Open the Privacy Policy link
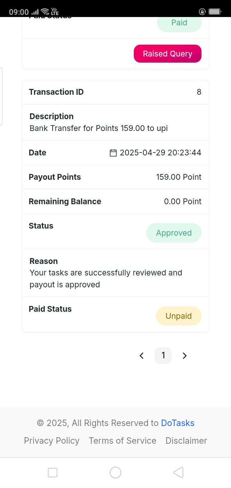 point(52,441)
